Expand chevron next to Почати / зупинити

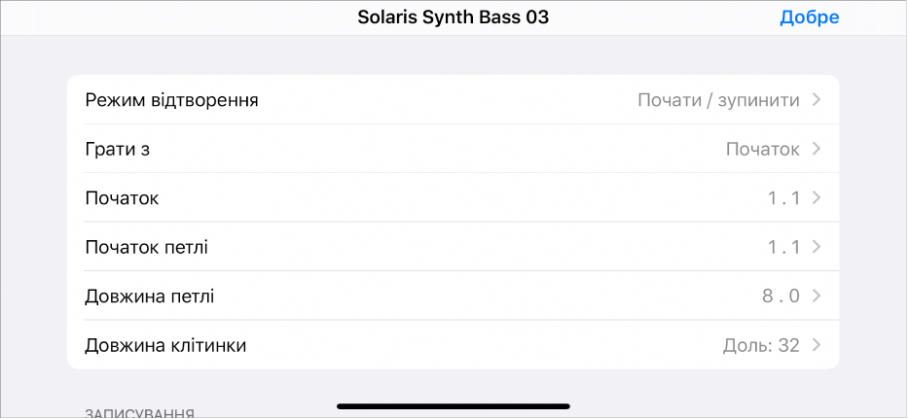point(817,100)
